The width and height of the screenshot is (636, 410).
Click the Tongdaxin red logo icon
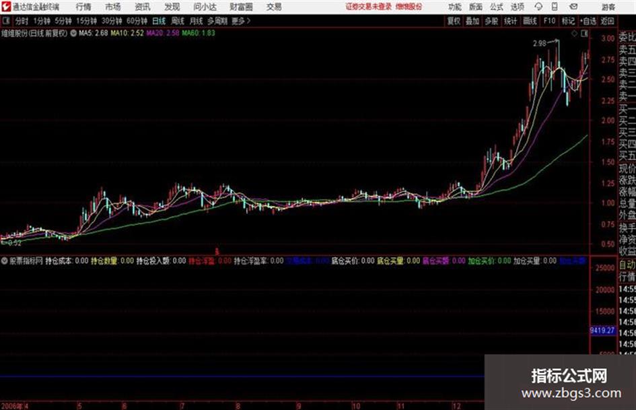[x=5, y=7]
